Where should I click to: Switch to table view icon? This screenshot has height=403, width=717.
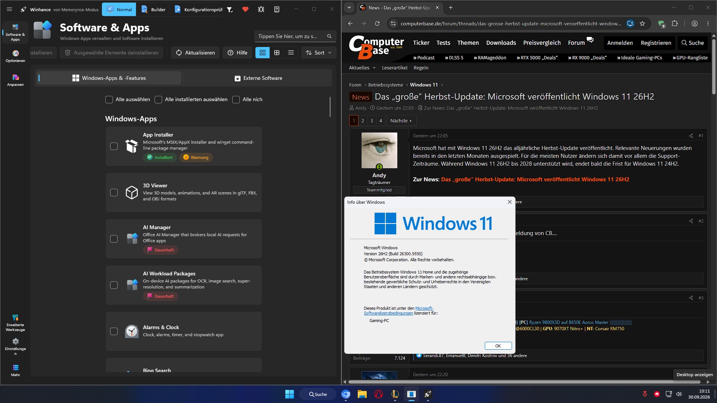tap(277, 53)
